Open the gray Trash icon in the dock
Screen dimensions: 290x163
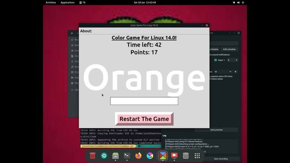(x=186, y=156)
